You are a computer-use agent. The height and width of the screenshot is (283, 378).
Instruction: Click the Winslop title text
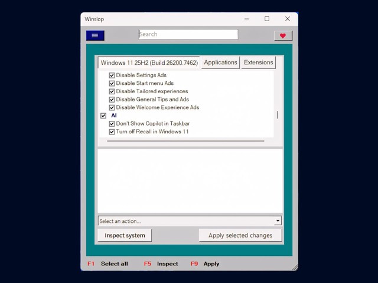(94, 19)
